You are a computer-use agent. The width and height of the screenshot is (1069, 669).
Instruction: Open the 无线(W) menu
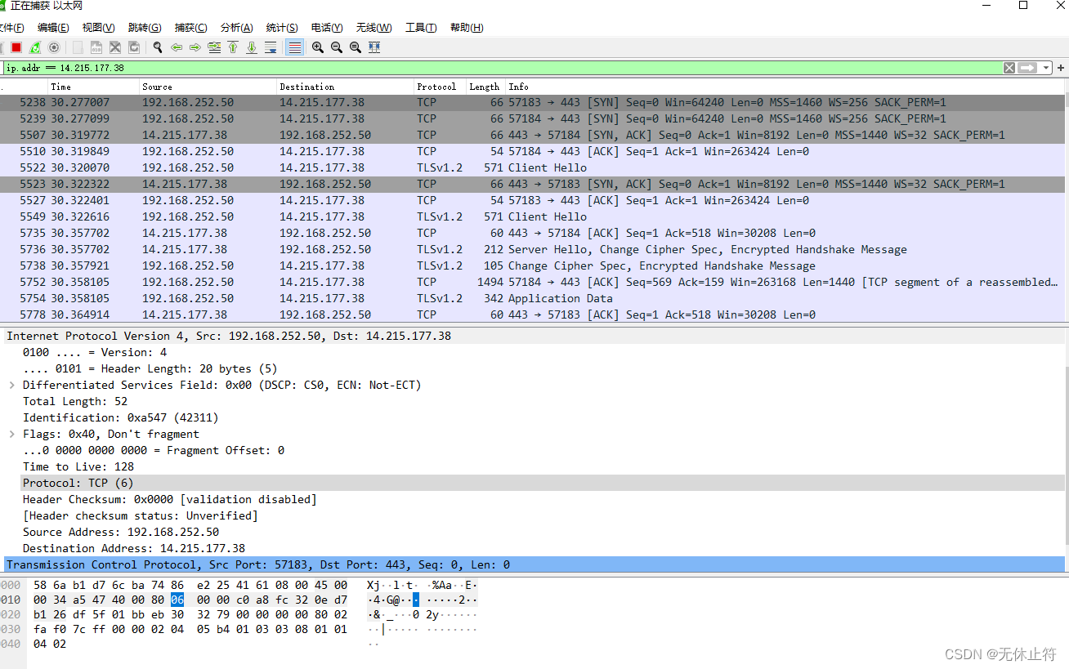point(373,28)
